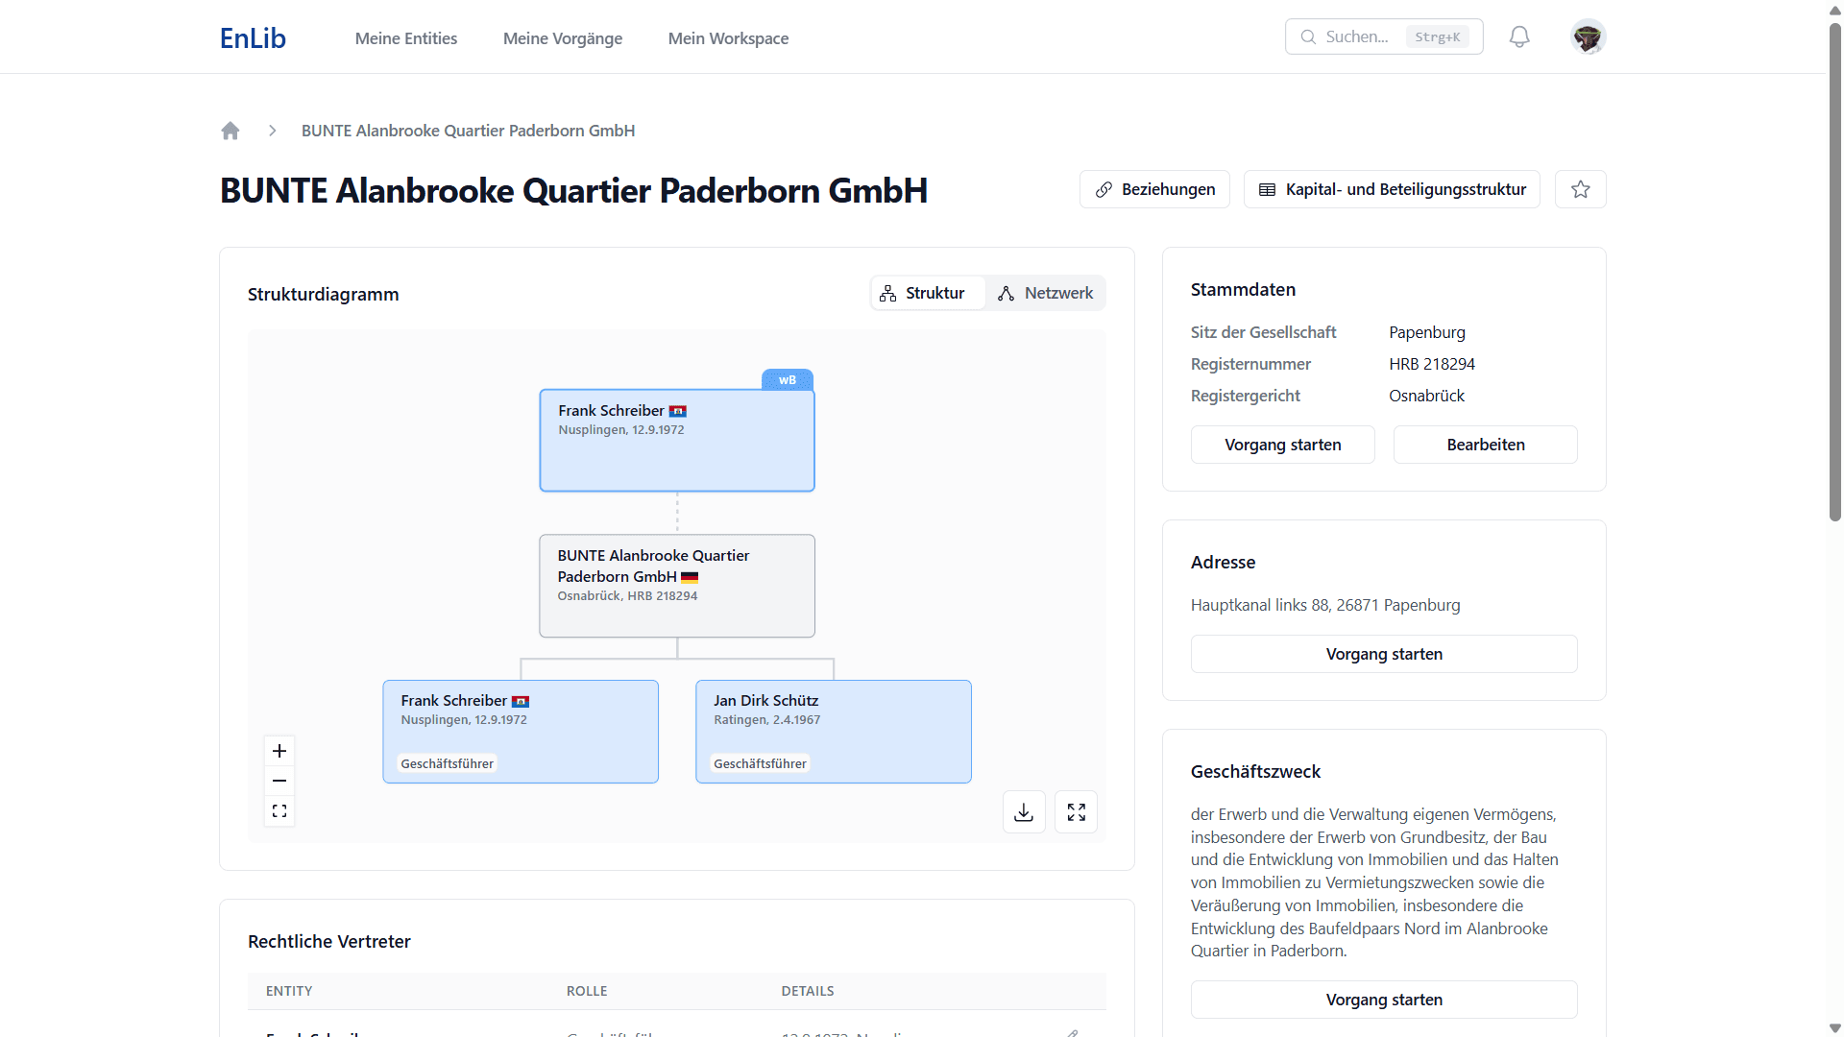Image resolution: width=1844 pixels, height=1037 pixels.
Task: Focus the Suchen search field
Action: click(1359, 37)
